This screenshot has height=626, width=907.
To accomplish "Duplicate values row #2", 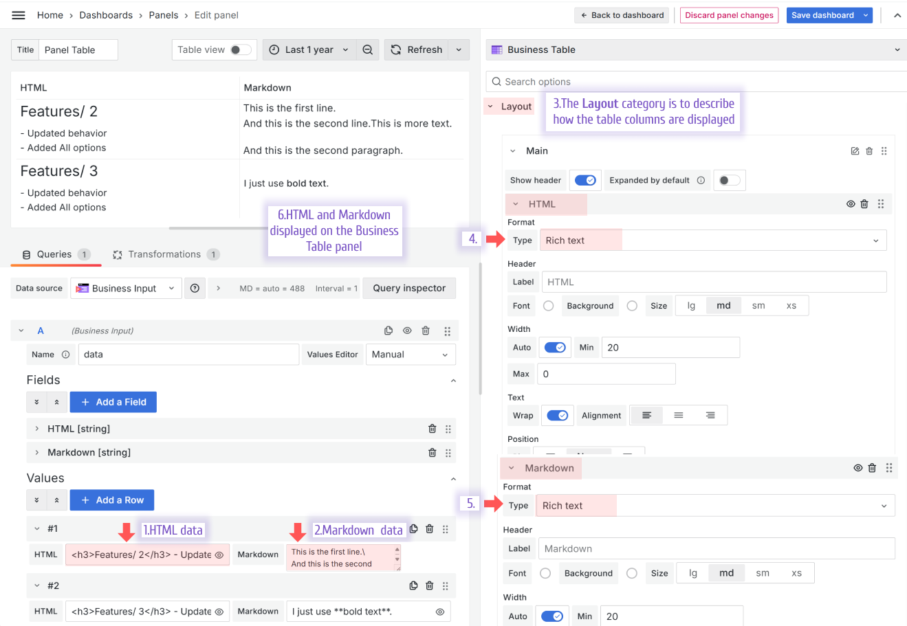I will pyautogui.click(x=413, y=585).
